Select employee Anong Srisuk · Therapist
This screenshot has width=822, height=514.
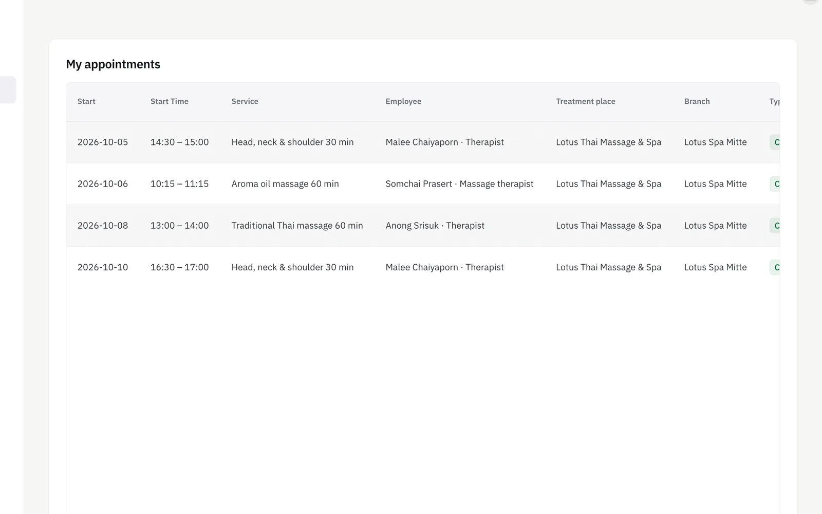coord(435,225)
